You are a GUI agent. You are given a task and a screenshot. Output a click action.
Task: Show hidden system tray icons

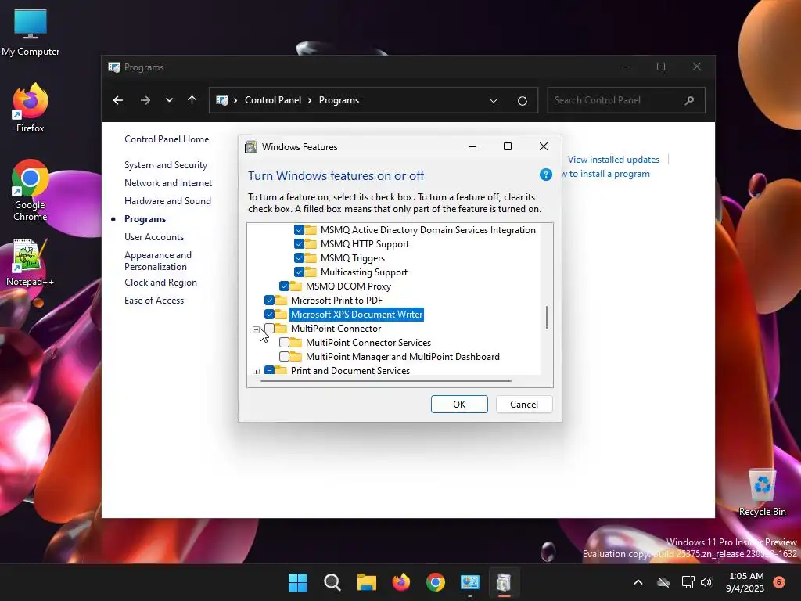638,582
